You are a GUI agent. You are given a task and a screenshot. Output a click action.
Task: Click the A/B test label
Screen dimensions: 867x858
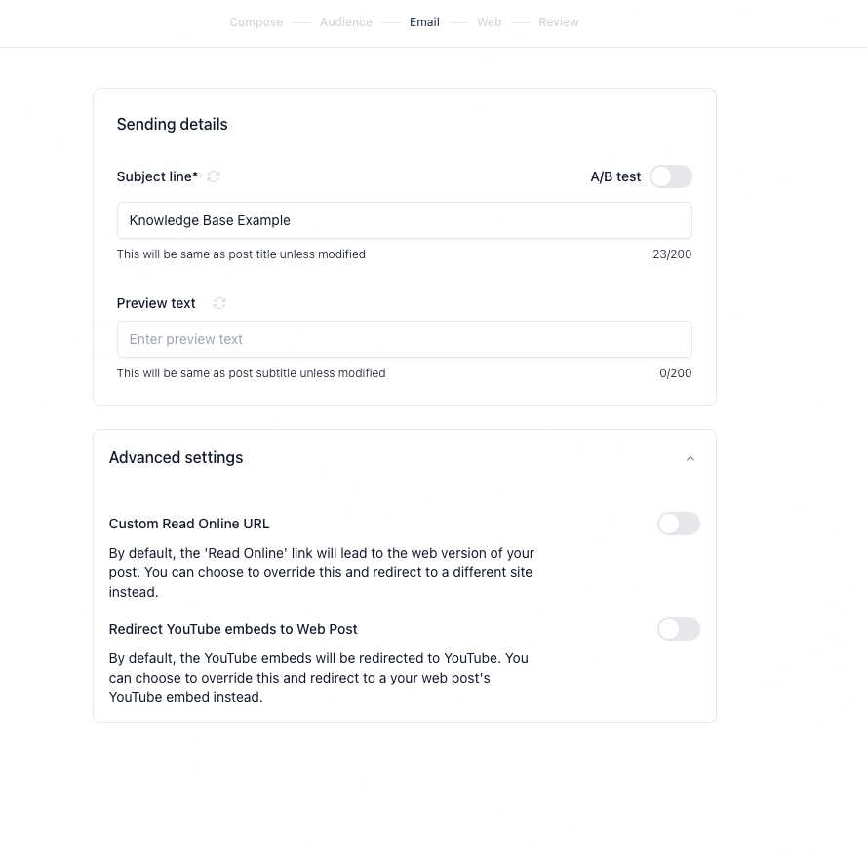click(615, 176)
